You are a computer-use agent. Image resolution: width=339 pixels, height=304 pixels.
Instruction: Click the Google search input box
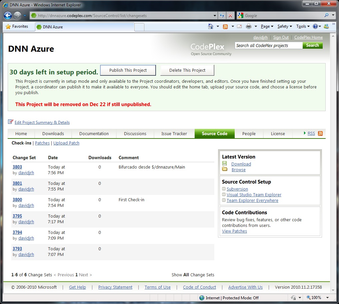click(x=283, y=15)
